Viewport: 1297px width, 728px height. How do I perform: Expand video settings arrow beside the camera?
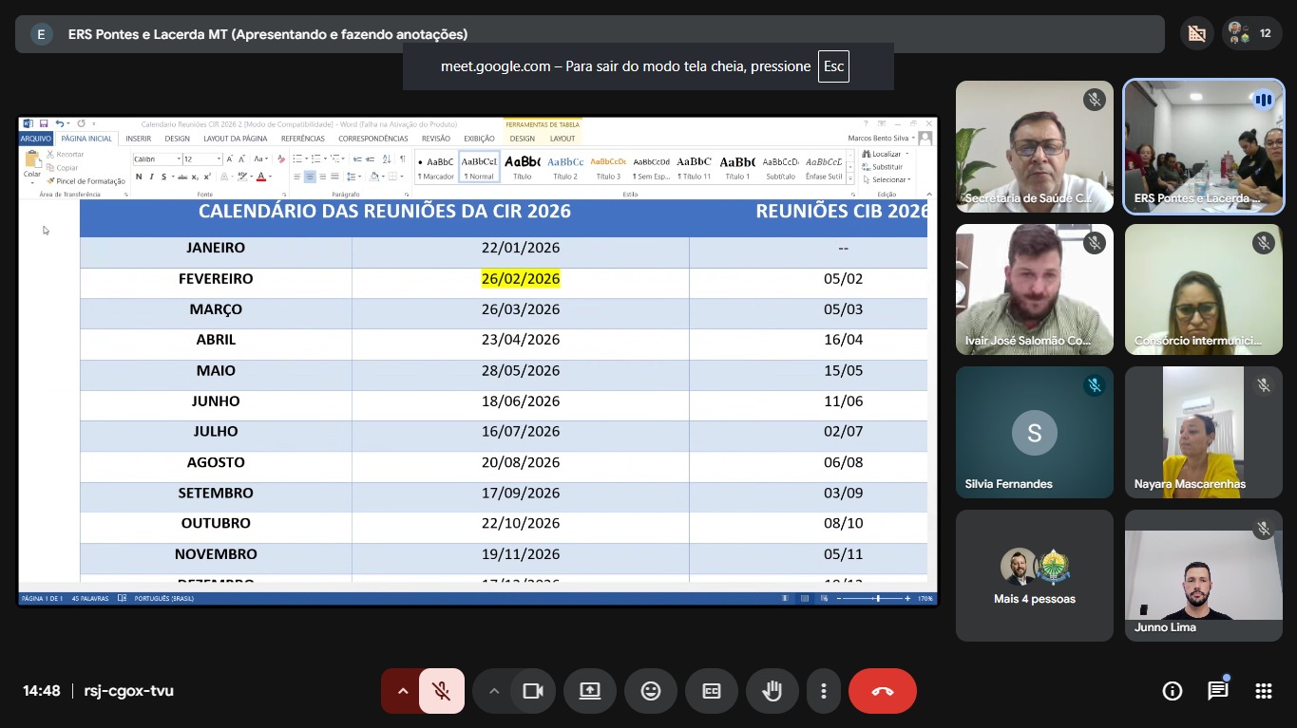493,691
